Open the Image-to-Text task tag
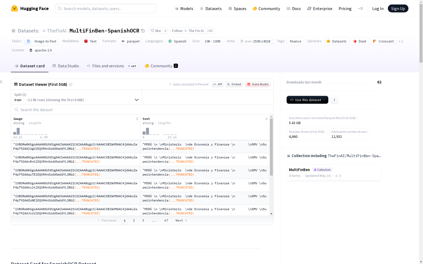The height and width of the screenshot is (264, 423). pyautogui.click(x=41, y=41)
